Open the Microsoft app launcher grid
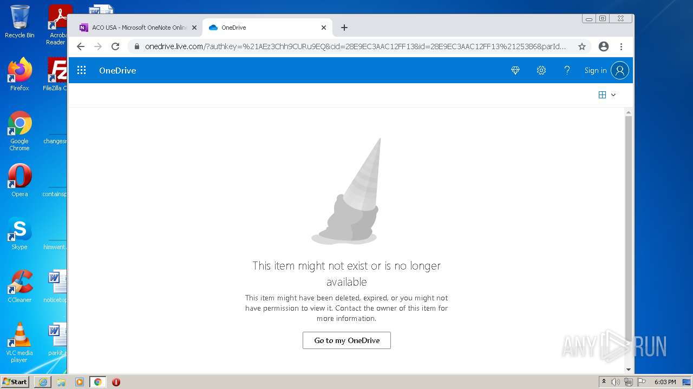693x389 pixels. tap(82, 70)
